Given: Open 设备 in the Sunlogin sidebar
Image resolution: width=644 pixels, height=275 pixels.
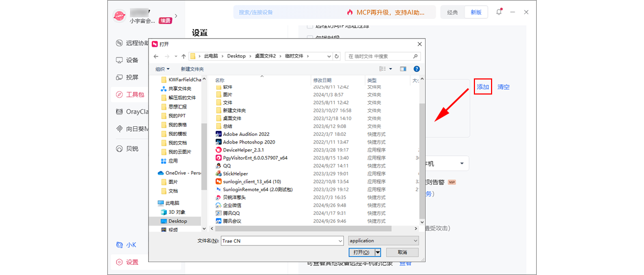Looking at the screenshot, I should pos(127,60).
